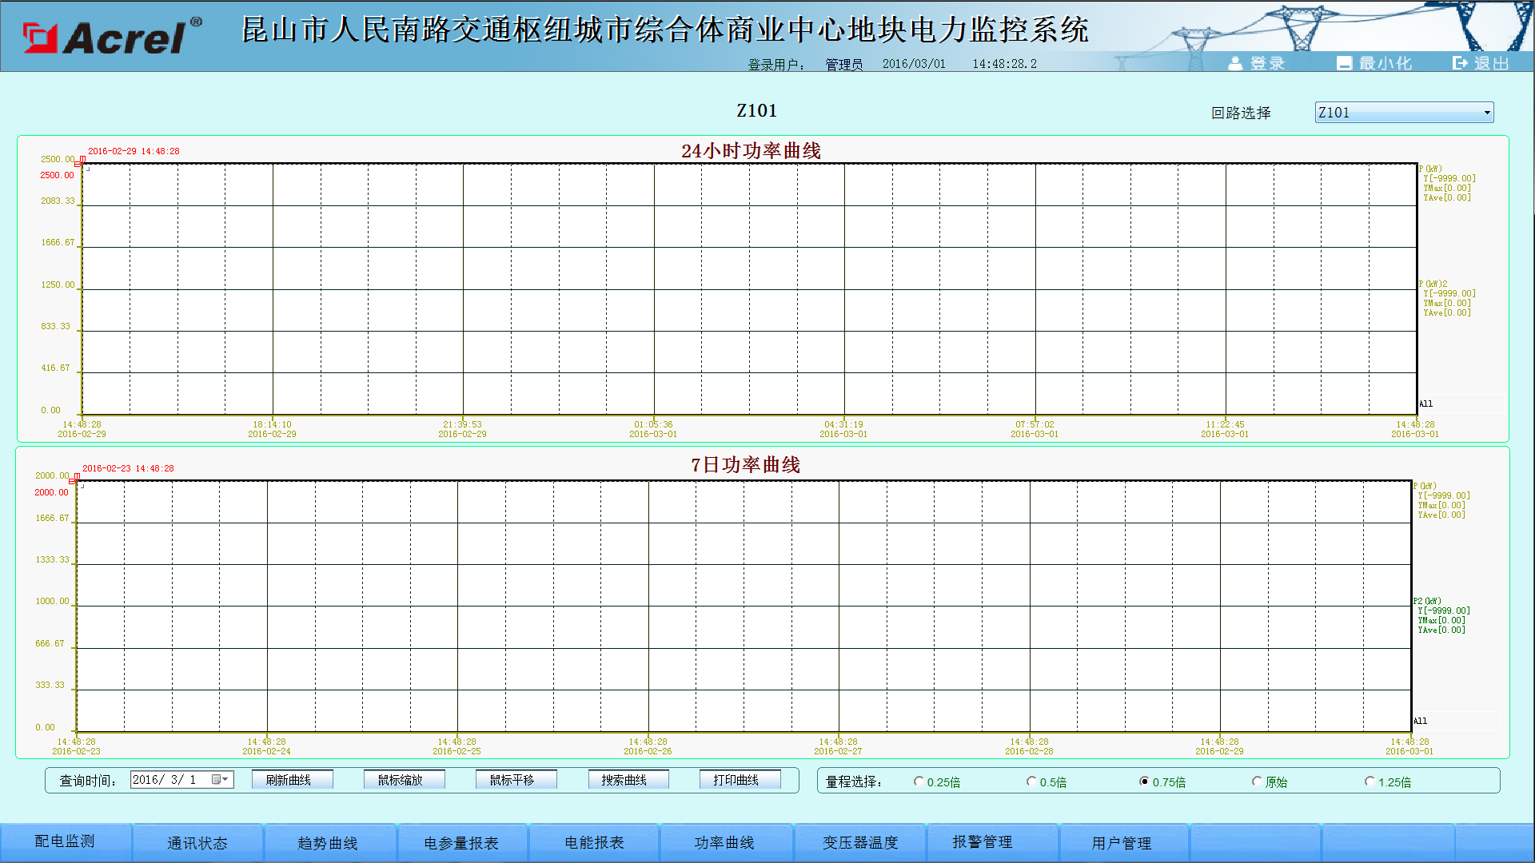Open the 报警管理 tab

pos(983,842)
